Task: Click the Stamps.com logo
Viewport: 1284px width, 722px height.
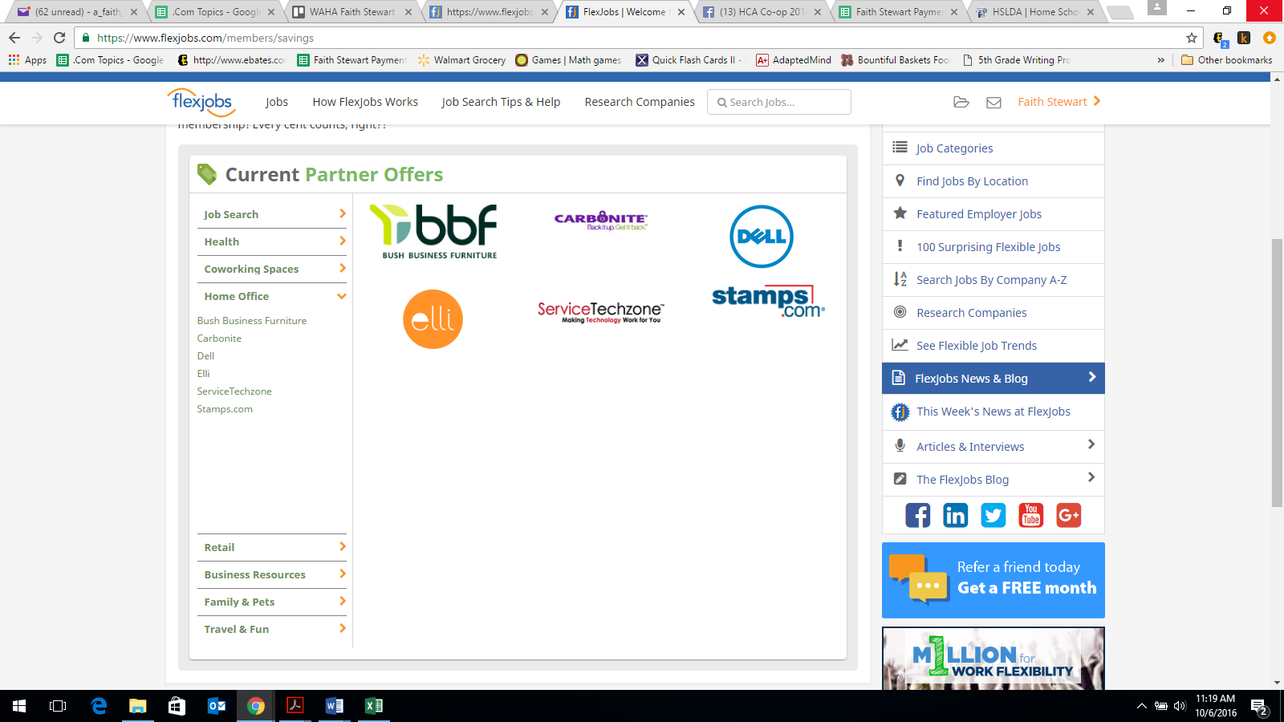Action: (768, 301)
